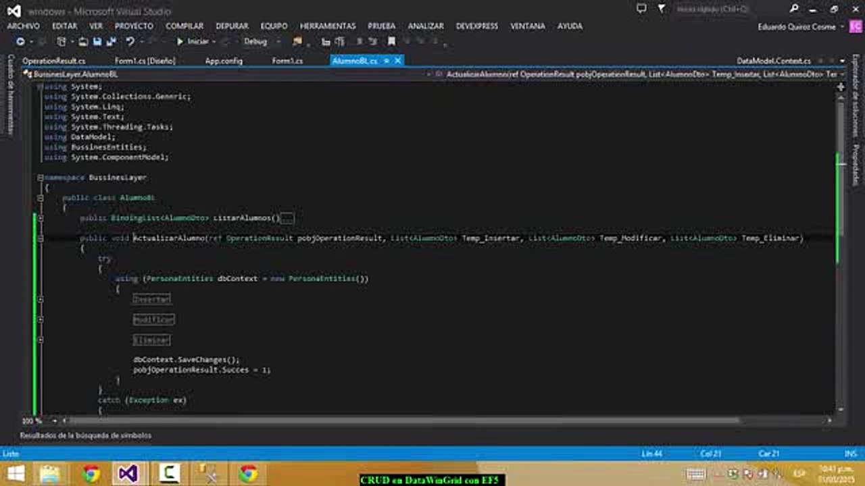
Task: Click the Find in Files toolbar icon
Action: [x=297, y=42]
